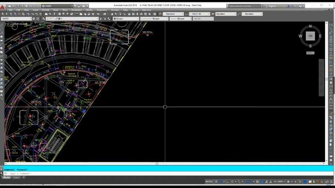Click the navigation bar on right of canvas
This screenshot has height=188, width=335.
click(x=321, y=78)
